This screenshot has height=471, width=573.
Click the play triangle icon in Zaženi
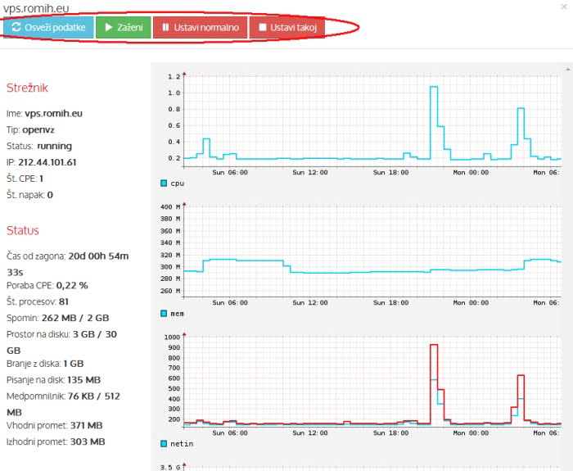109,27
